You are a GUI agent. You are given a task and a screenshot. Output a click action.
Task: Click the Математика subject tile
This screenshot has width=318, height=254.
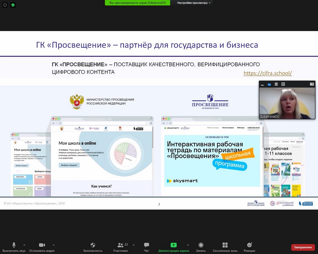23,179
